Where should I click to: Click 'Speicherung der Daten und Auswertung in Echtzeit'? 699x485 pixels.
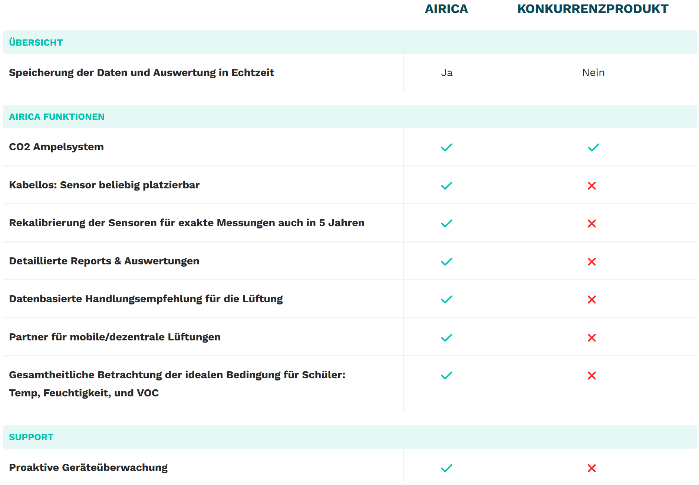tap(142, 73)
